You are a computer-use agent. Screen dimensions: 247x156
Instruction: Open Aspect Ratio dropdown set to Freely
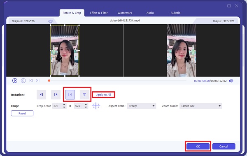tap(142, 106)
